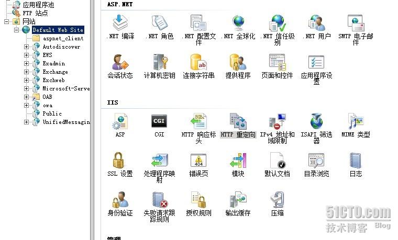Open the 连接字符串 feature
Image resolution: width=398 pixels, height=240 pixels.
(x=199, y=66)
